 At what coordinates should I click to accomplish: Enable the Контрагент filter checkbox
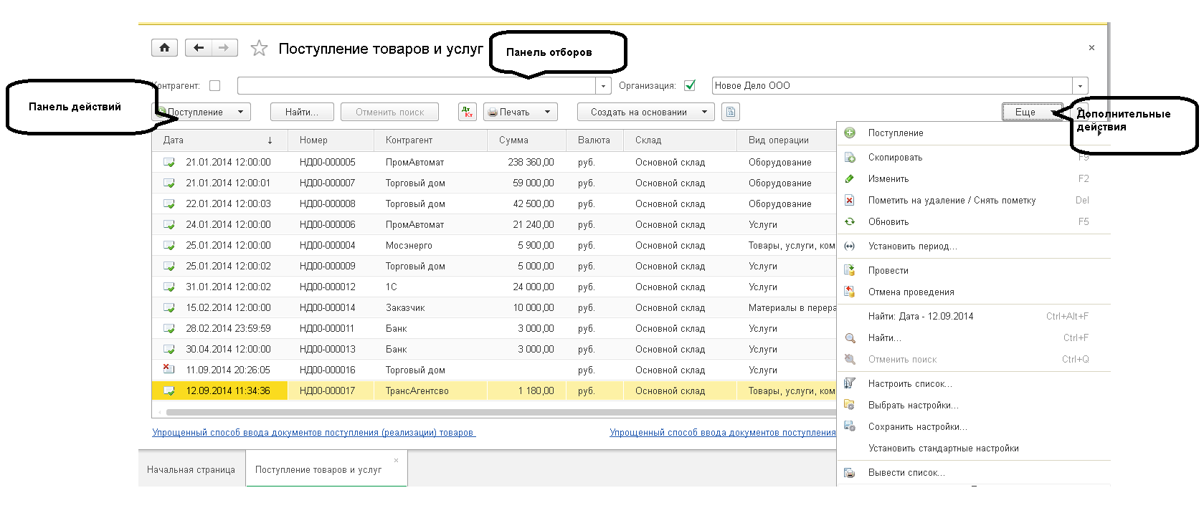(214, 86)
